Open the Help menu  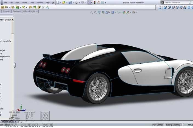[47, 2]
